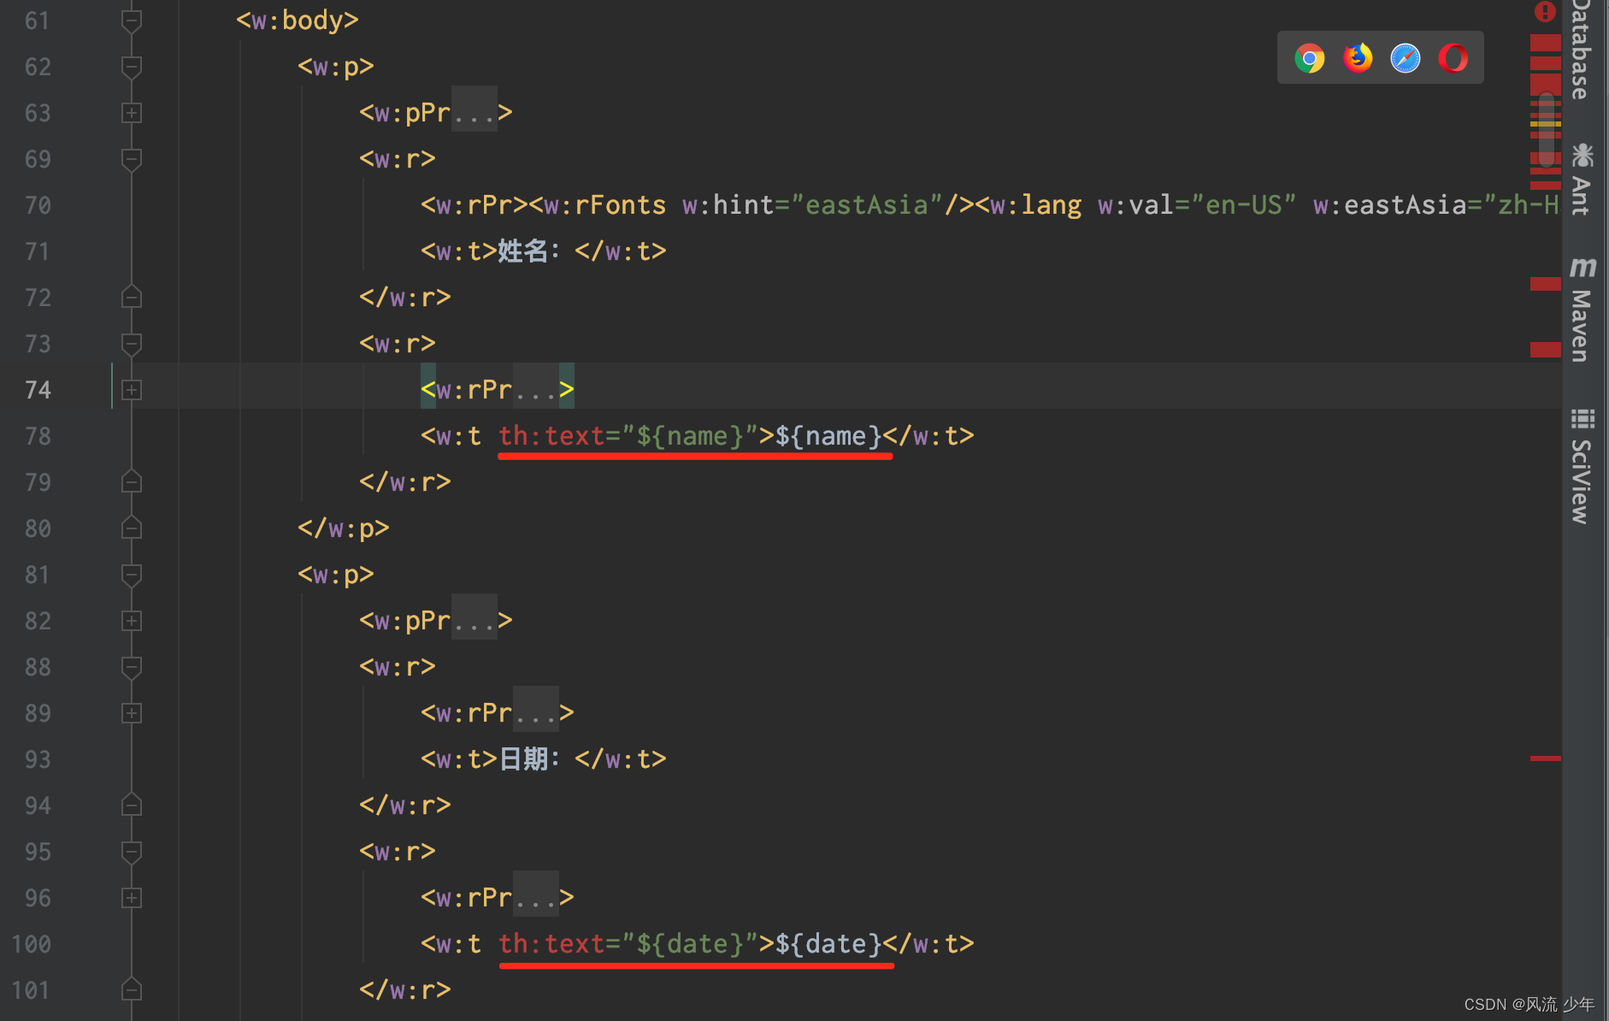Click the red error indicator icon
The height and width of the screenshot is (1021, 1609).
click(x=1545, y=11)
